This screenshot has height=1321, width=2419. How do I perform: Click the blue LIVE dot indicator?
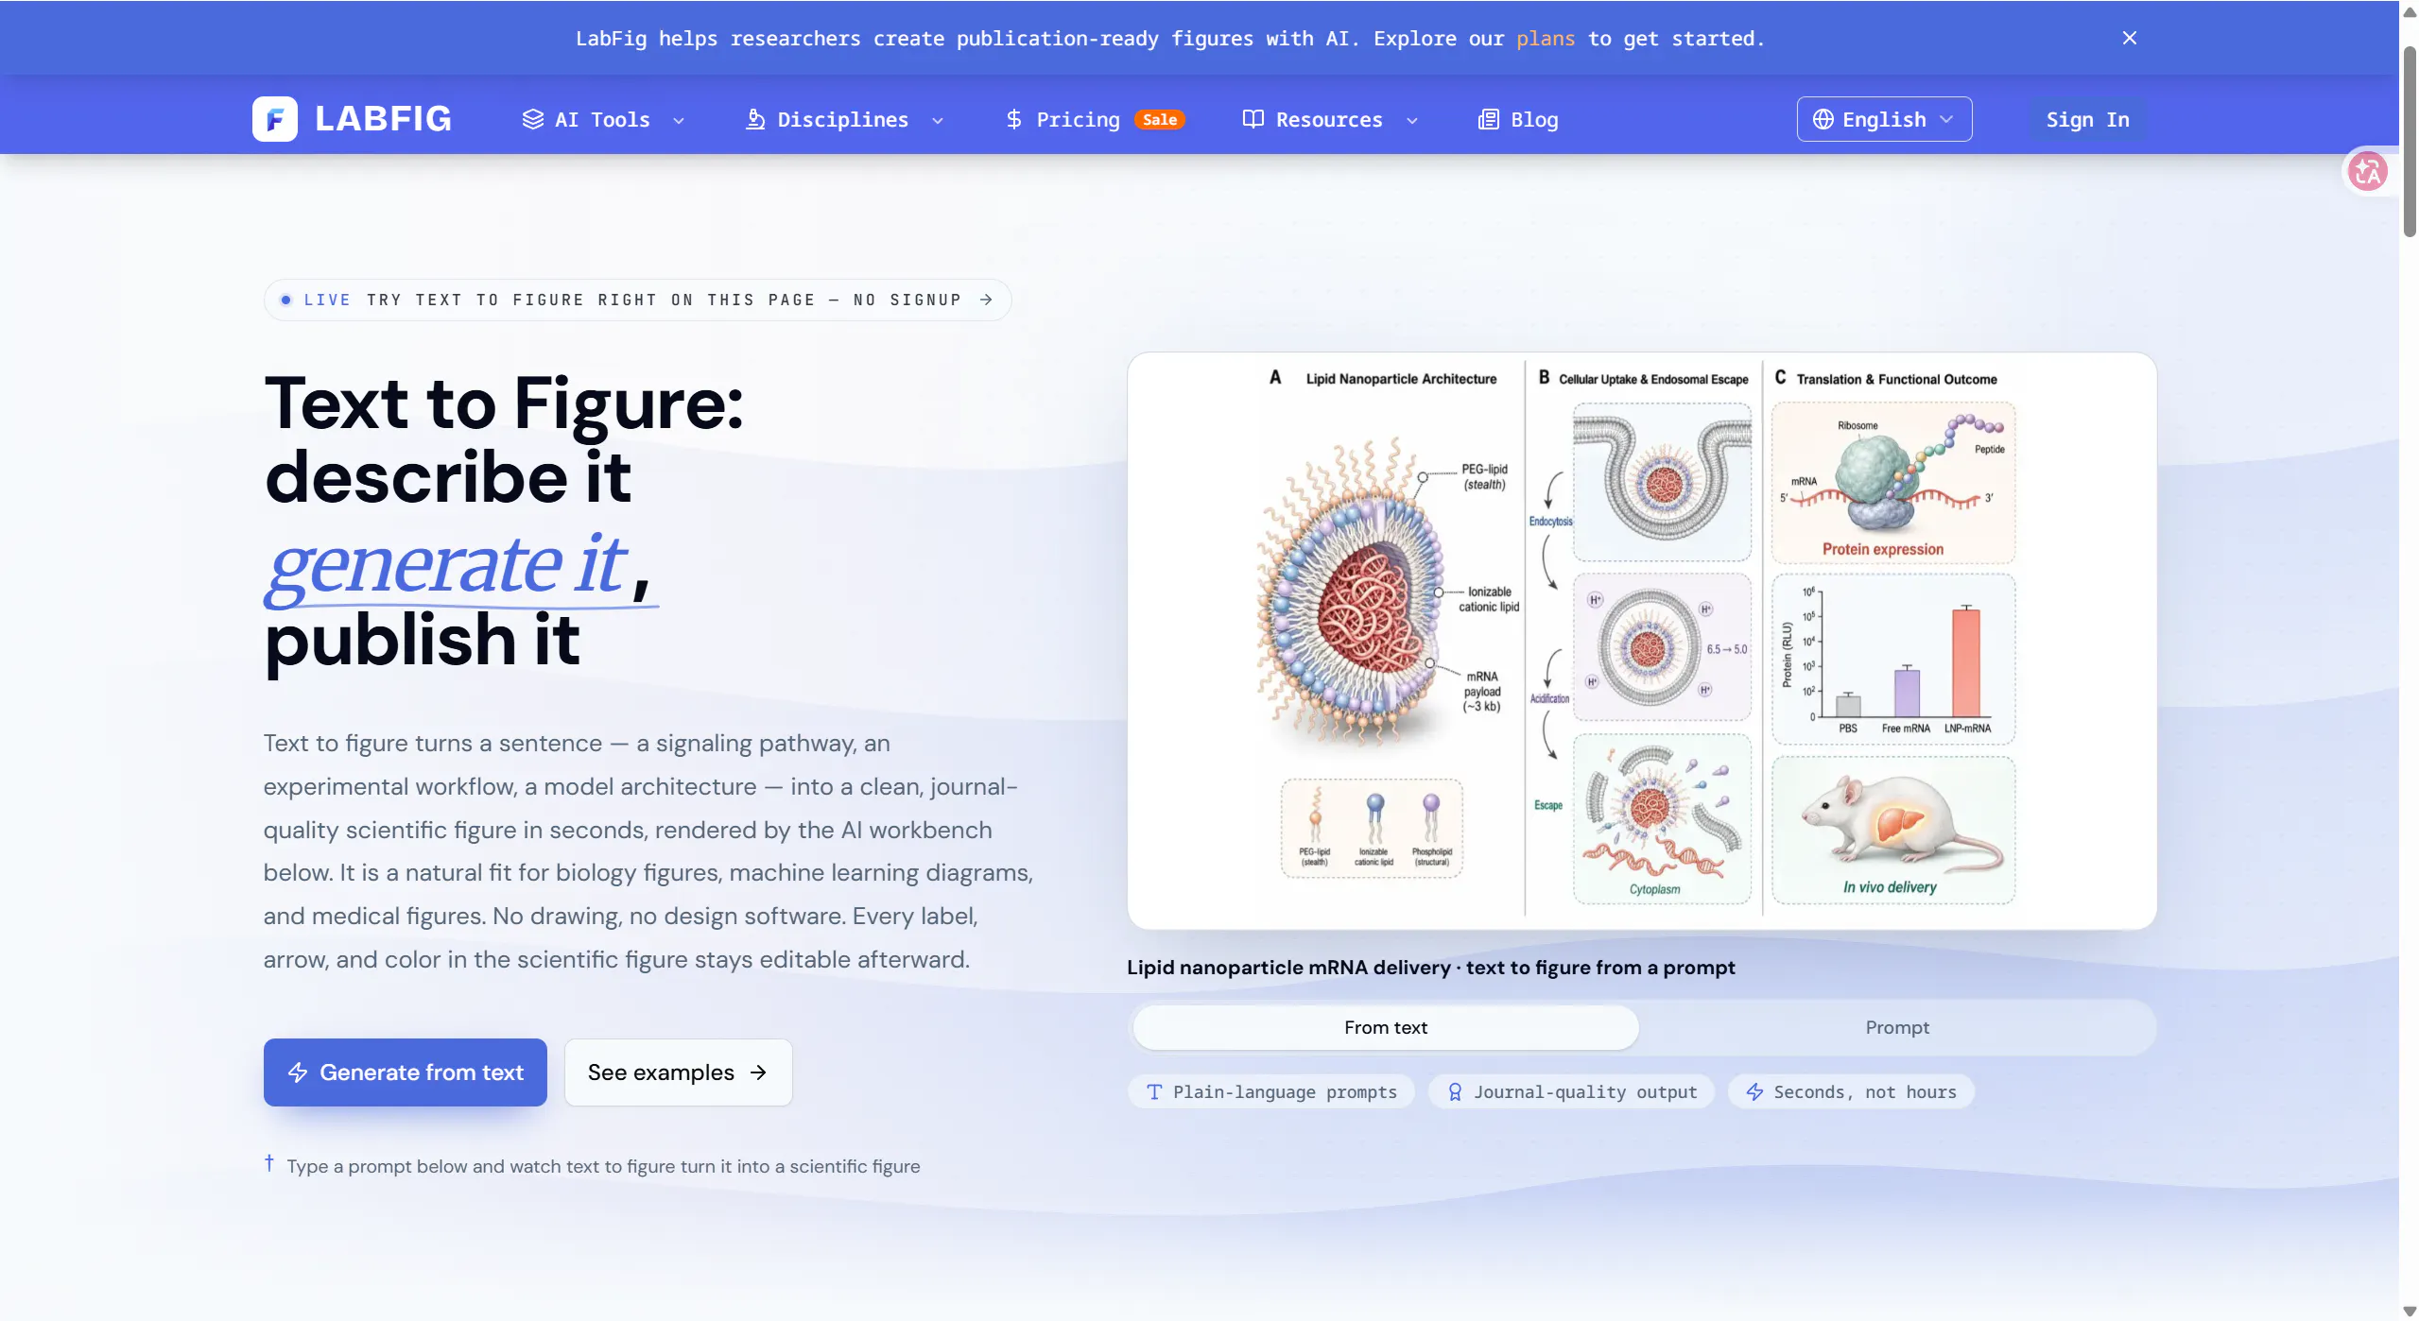(285, 300)
